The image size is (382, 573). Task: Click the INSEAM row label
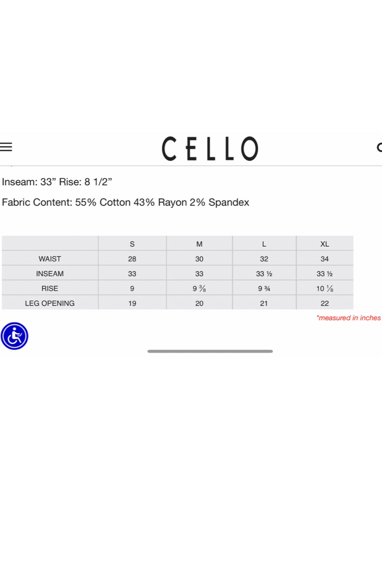[x=50, y=274]
